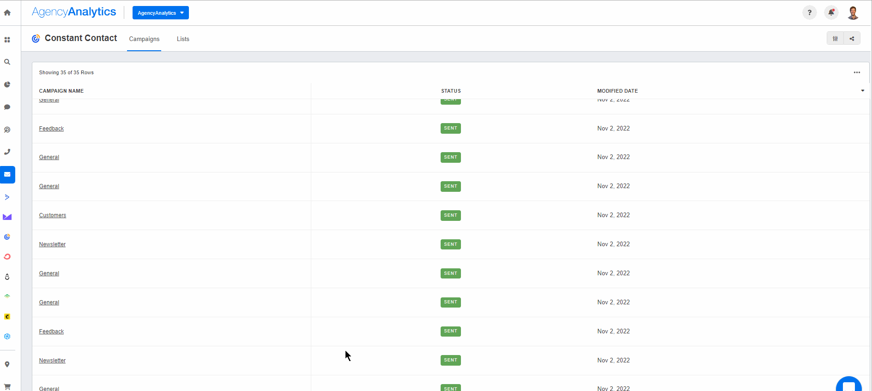Click the AgencyAnalytics logo
The image size is (872, 391).
click(74, 12)
